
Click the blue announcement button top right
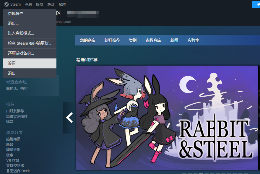pos(256,4)
